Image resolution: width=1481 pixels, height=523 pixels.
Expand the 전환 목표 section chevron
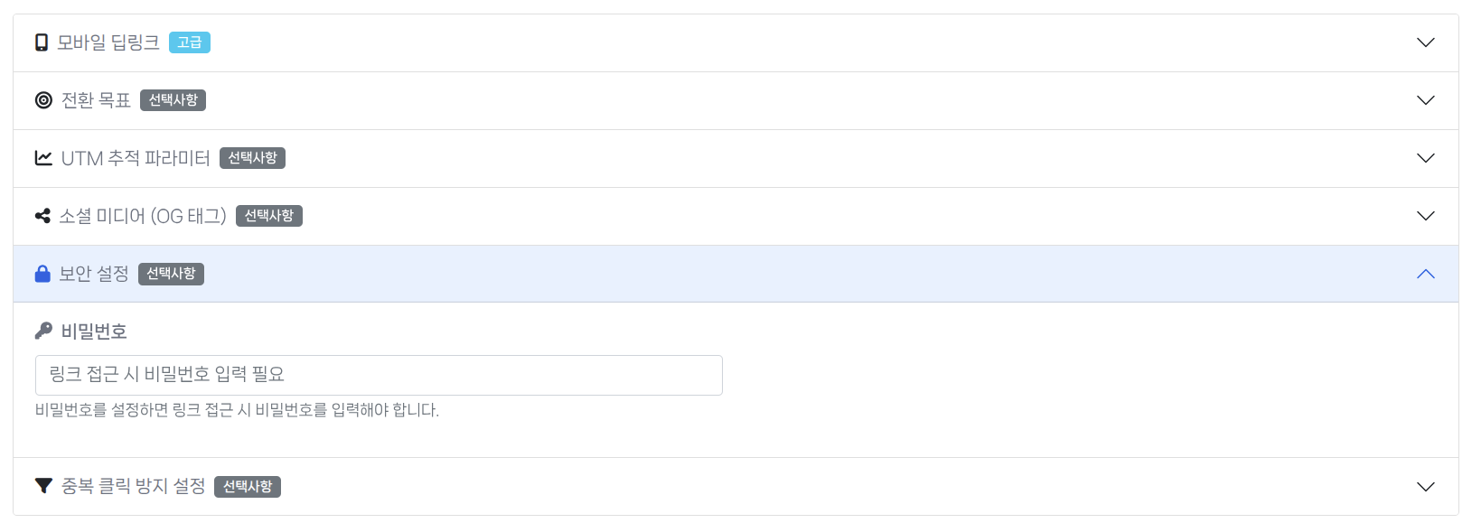[1425, 100]
